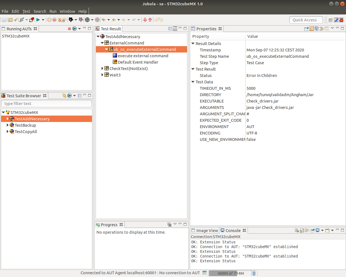Image resolution: width=346 pixels, height=277 pixels.
Task: Restore default value icon in Properties view
Action: (x=327, y=29)
